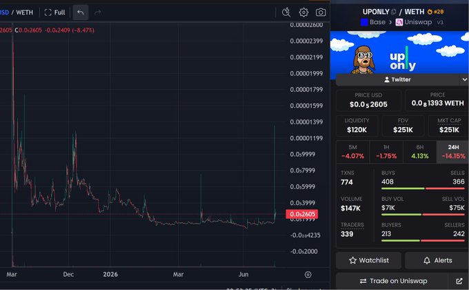Click the TRADERS 339 value
Viewport: 469px width, 290px height.
click(347, 234)
